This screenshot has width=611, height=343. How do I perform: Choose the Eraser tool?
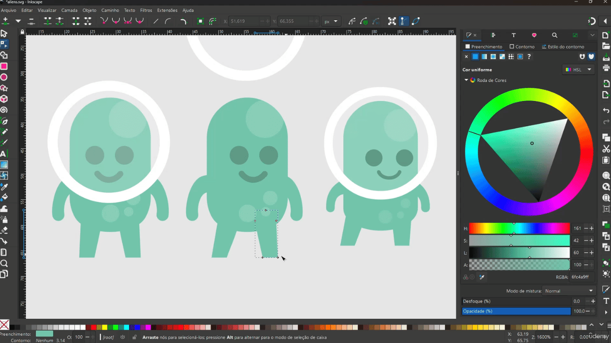click(4, 230)
